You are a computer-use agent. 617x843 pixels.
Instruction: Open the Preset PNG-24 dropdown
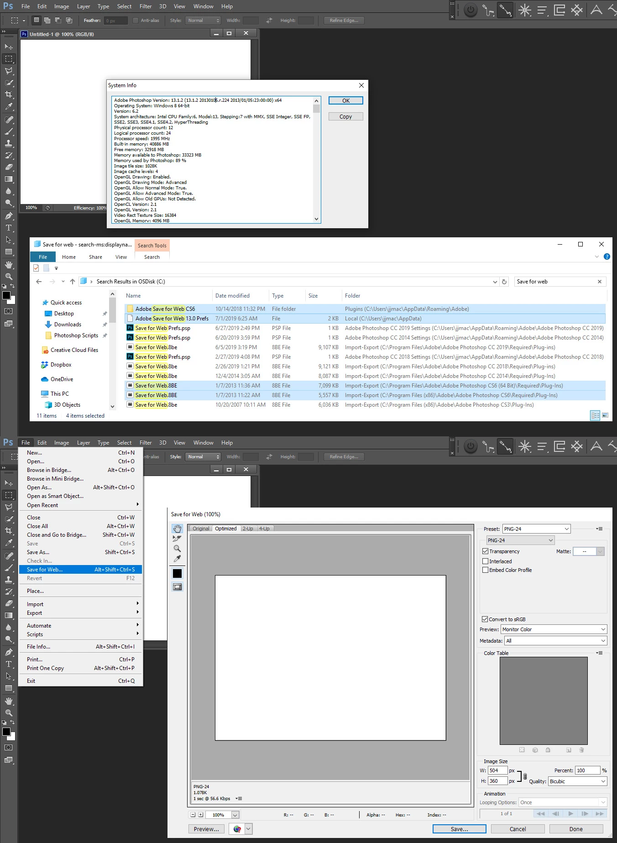click(536, 529)
